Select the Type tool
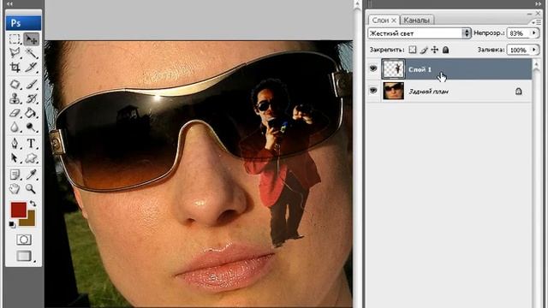 pyautogui.click(x=31, y=144)
